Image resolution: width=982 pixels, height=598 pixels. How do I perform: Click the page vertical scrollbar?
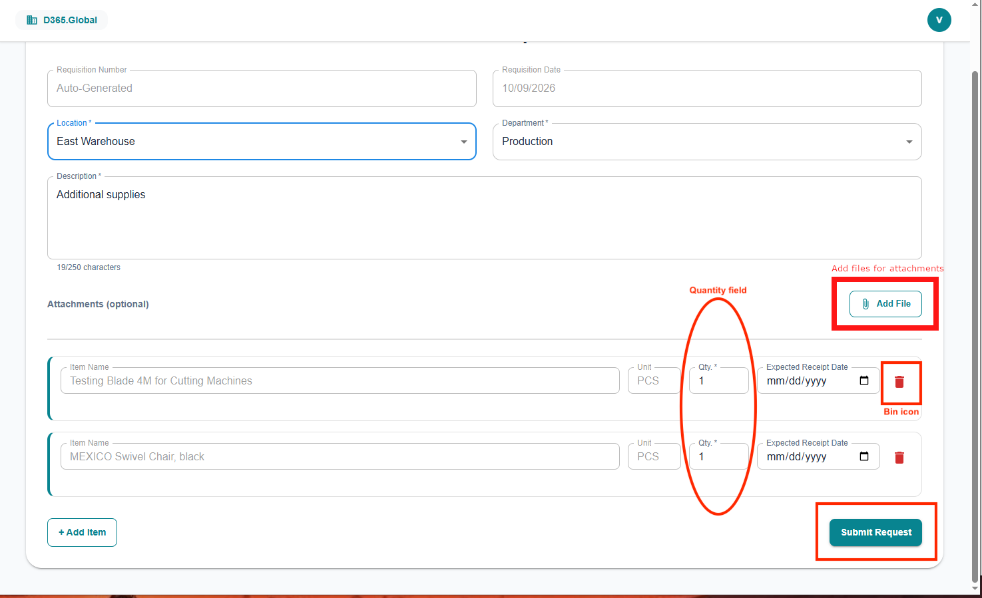(x=975, y=326)
